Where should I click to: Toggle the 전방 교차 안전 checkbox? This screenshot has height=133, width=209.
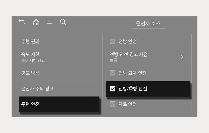113,73
